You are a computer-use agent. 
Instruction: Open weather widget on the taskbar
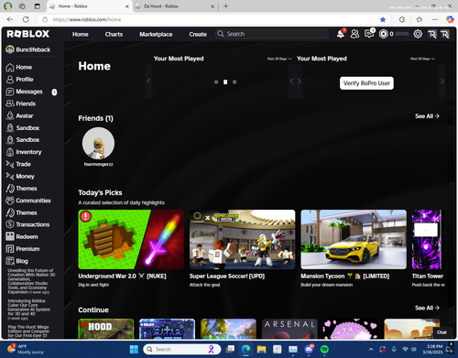(26, 349)
